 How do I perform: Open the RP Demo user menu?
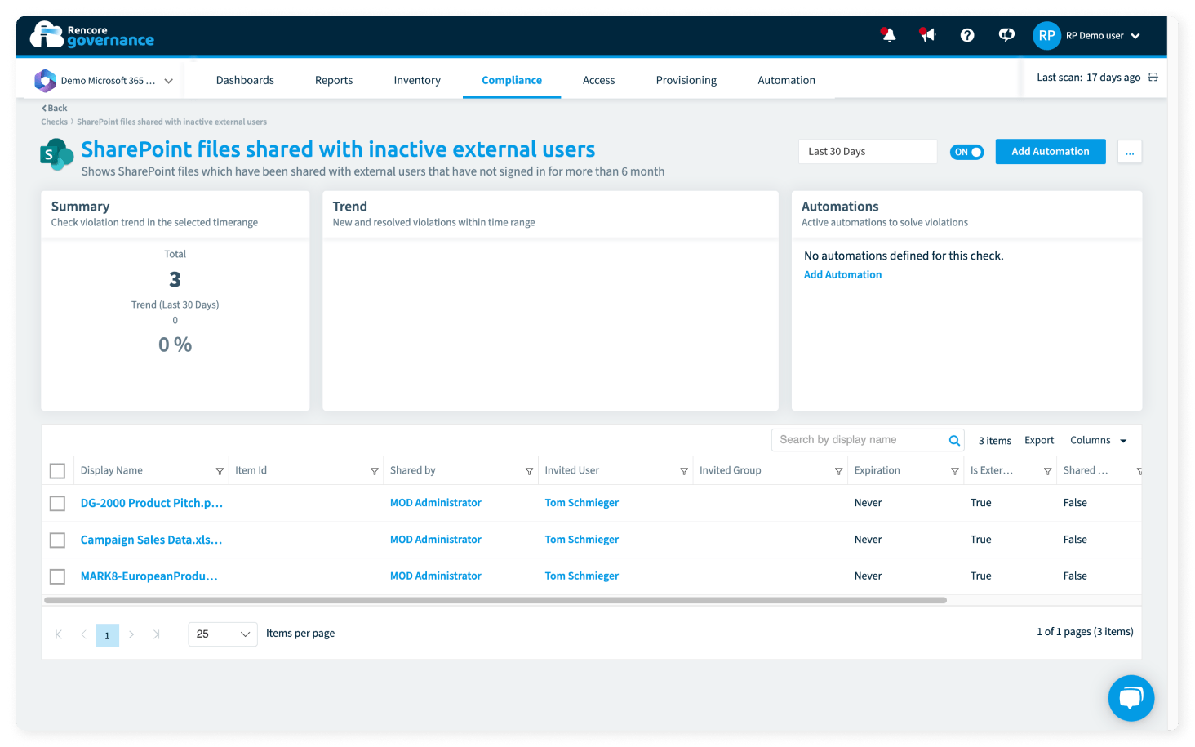(x=1103, y=36)
